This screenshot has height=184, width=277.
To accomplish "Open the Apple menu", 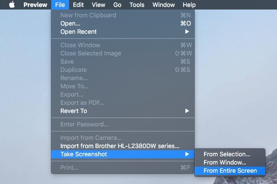I will click(12, 5).
